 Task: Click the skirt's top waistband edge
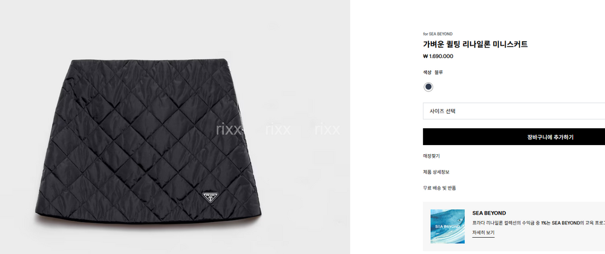[149, 60]
